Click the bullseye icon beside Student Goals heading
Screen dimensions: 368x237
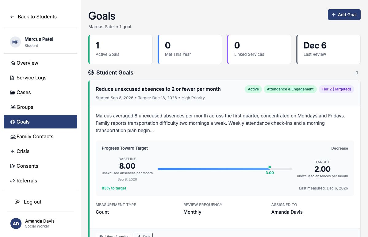pos(91,73)
